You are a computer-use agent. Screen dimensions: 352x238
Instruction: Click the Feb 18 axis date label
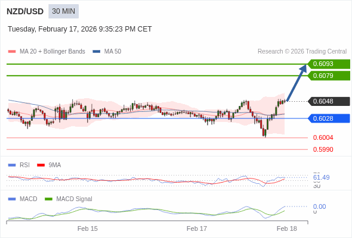point(287,228)
